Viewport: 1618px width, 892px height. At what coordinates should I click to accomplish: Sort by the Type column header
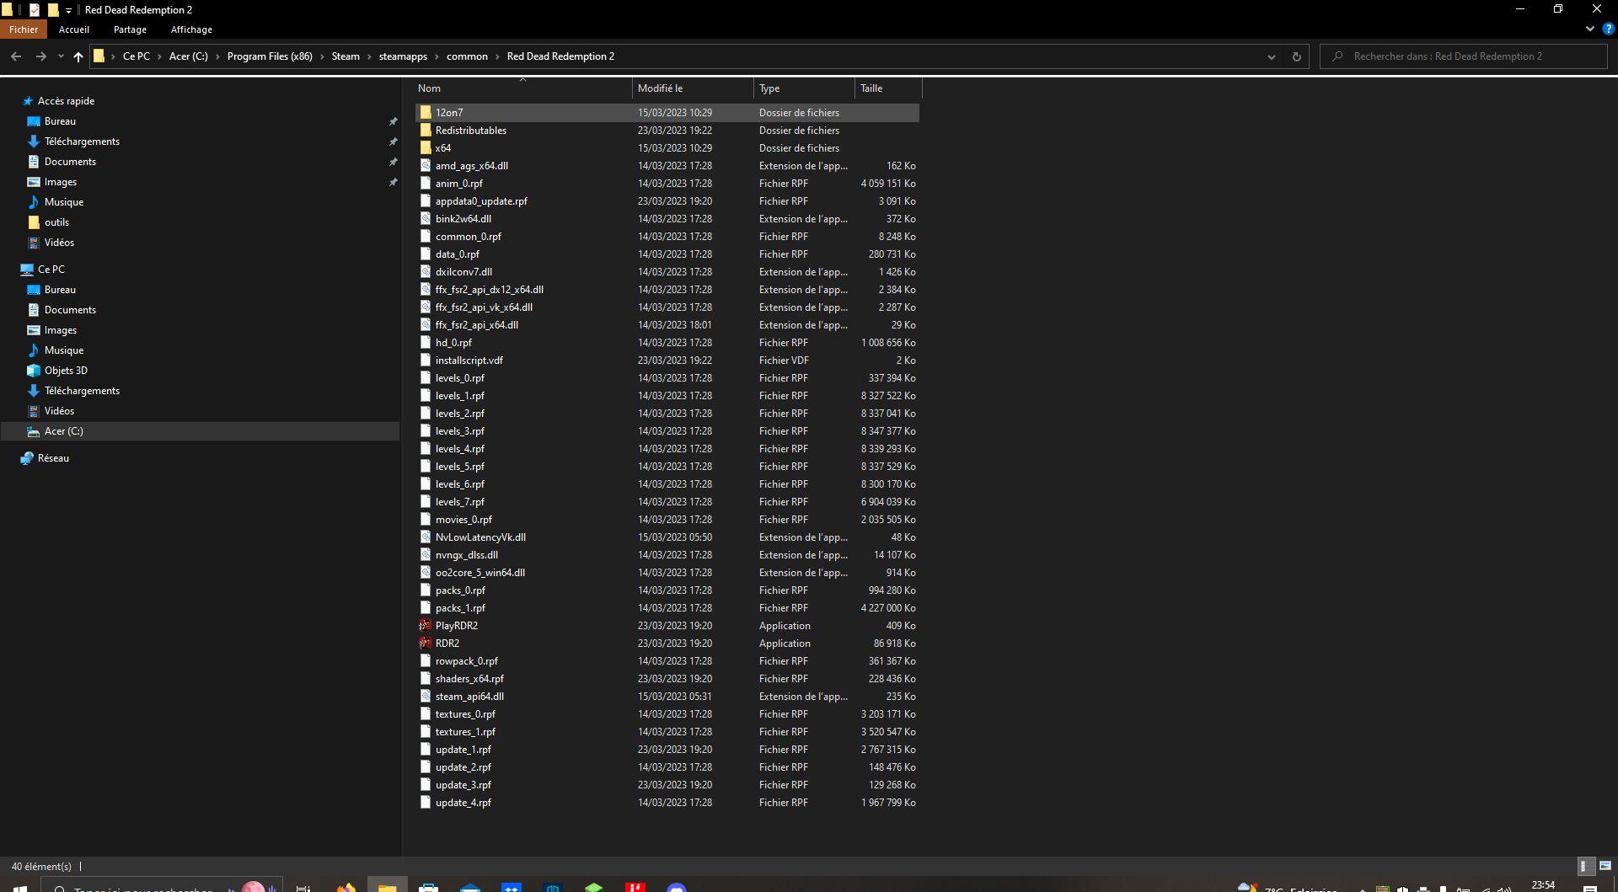coord(804,88)
